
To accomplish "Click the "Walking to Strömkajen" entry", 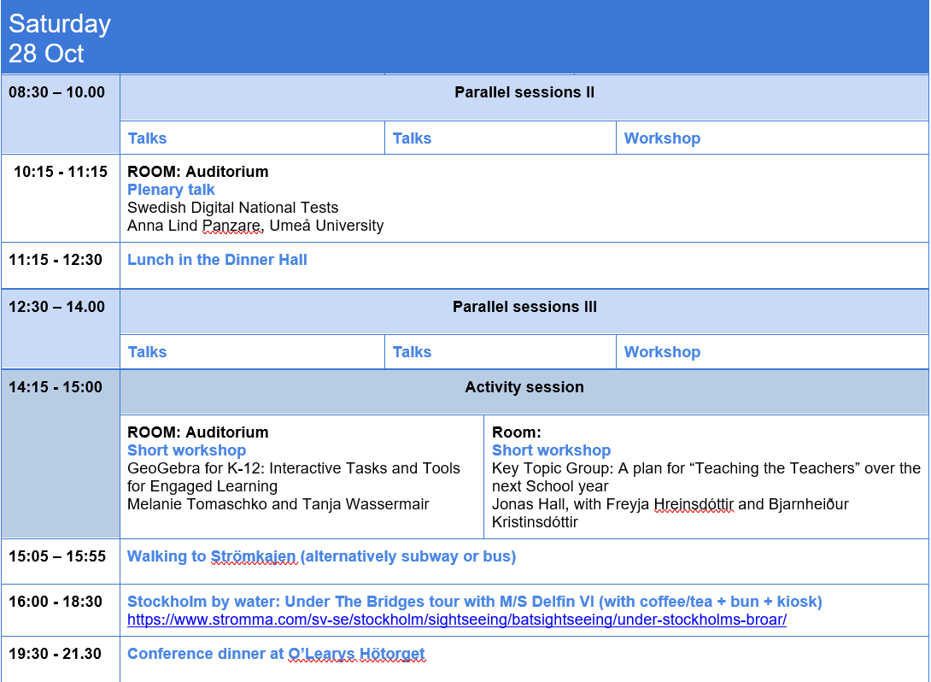I will coord(321,556).
